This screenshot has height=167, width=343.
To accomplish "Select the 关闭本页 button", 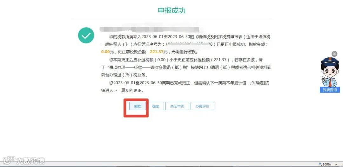I will click(x=177, y=106).
